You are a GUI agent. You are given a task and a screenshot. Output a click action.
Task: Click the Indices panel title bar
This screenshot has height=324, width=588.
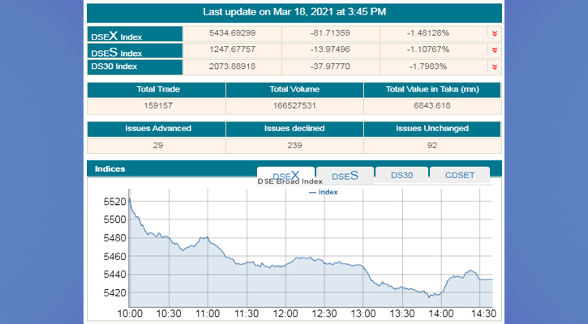170,168
